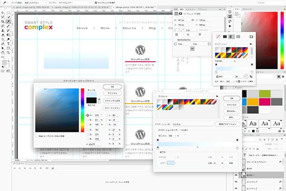Image resolution: width=286 pixels, height=191 pixels.
Task: Click the no-color fill icon in popup
Action: [x=219, y=36]
